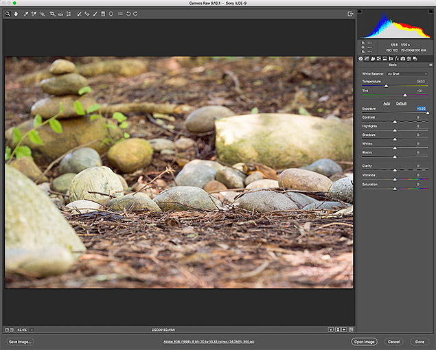Open the White Balance dropdown

pos(406,73)
